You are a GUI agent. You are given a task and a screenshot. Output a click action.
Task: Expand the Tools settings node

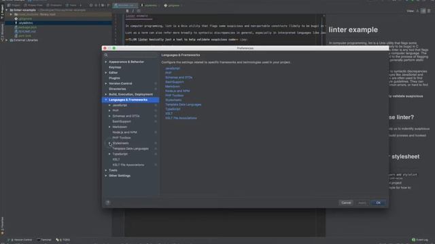(x=106, y=170)
